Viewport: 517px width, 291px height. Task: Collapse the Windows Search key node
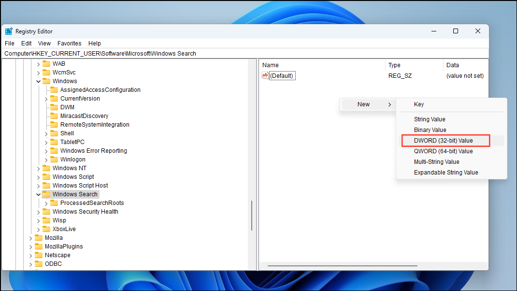tap(39, 194)
